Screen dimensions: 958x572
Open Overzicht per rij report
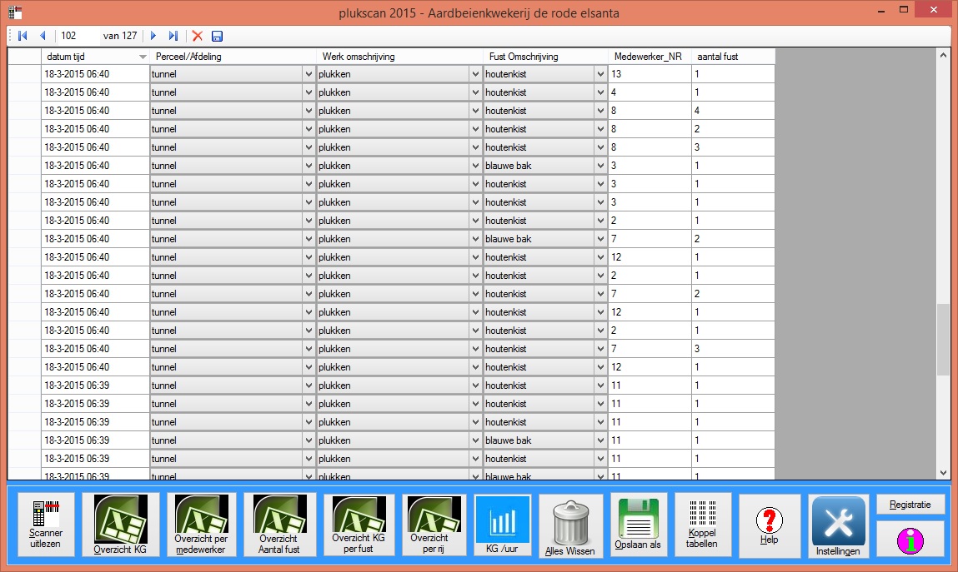point(434,525)
